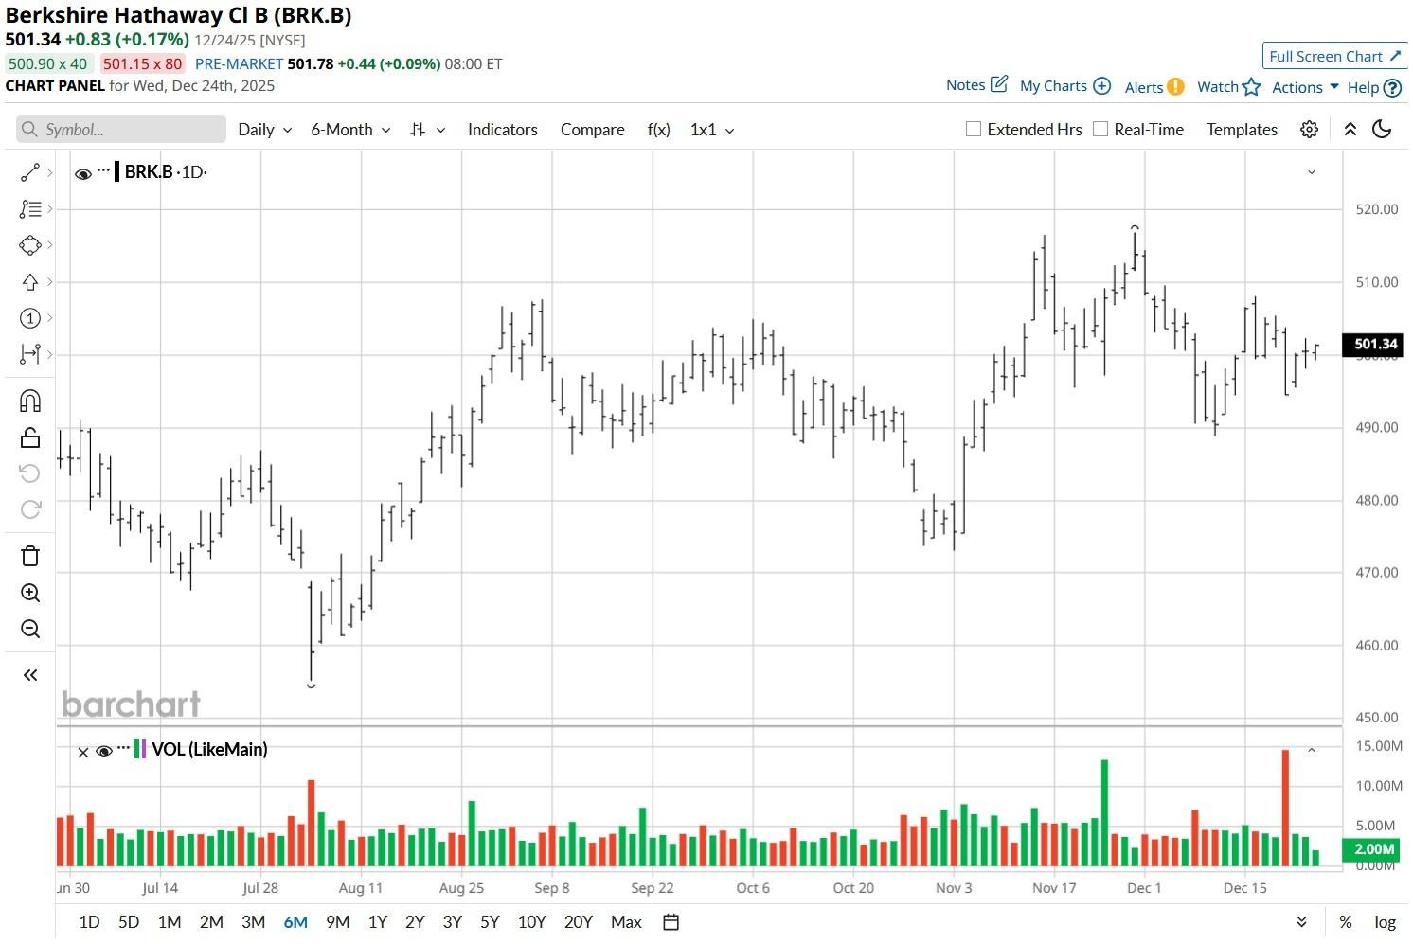This screenshot has height=944, width=1413.
Task: Zoom in on the chart
Action: coord(29,593)
